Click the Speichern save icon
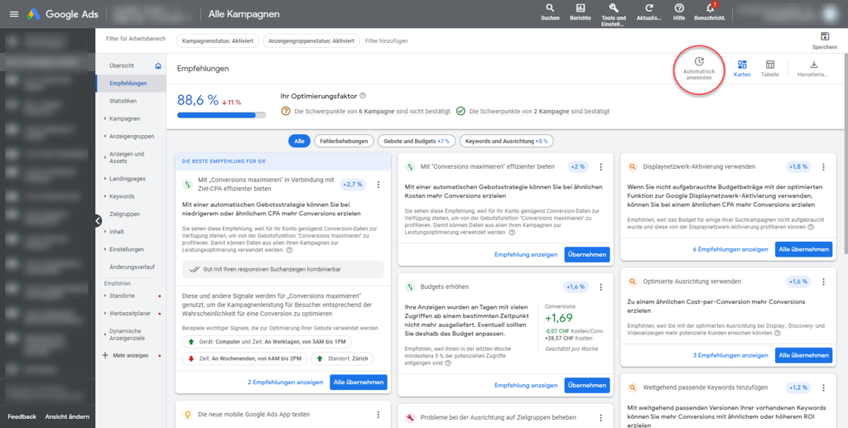The height and width of the screenshot is (428, 848). pyautogui.click(x=825, y=36)
